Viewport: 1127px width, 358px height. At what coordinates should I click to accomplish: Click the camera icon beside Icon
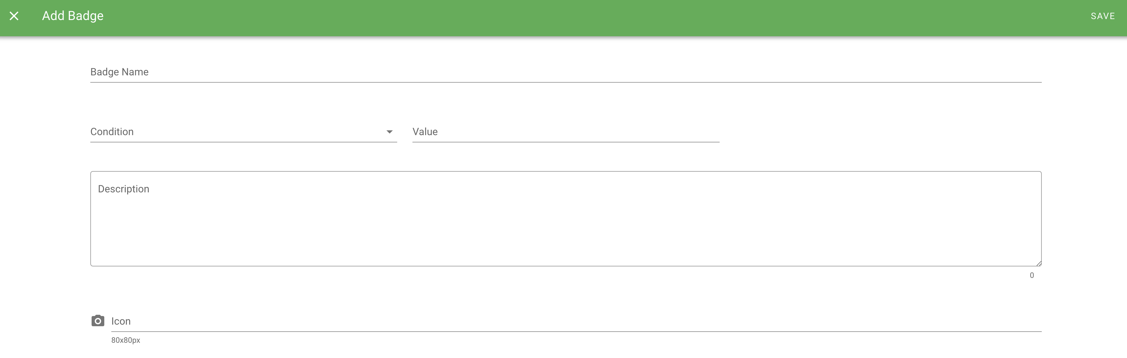point(98,321)
